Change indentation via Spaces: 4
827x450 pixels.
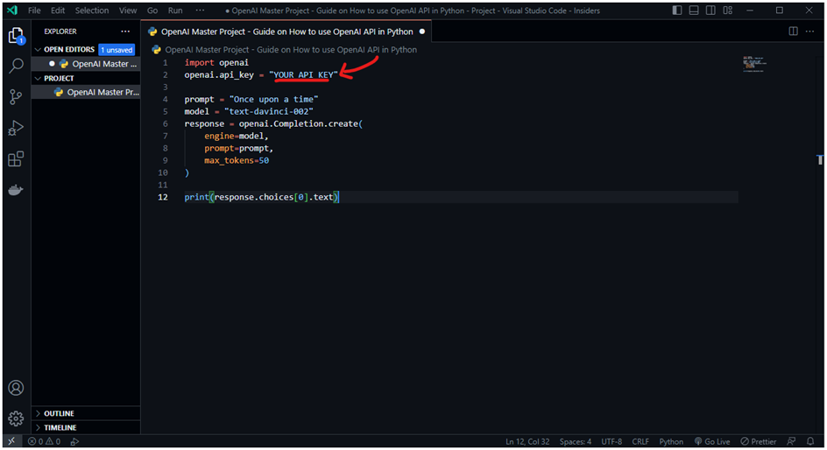pyautogui.click(x=575, y=441)
